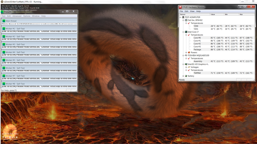257x144 pixels.
Task: Click the Intel HD Graphics card icon
Action: pyautogui.click(x=186, y=64)
